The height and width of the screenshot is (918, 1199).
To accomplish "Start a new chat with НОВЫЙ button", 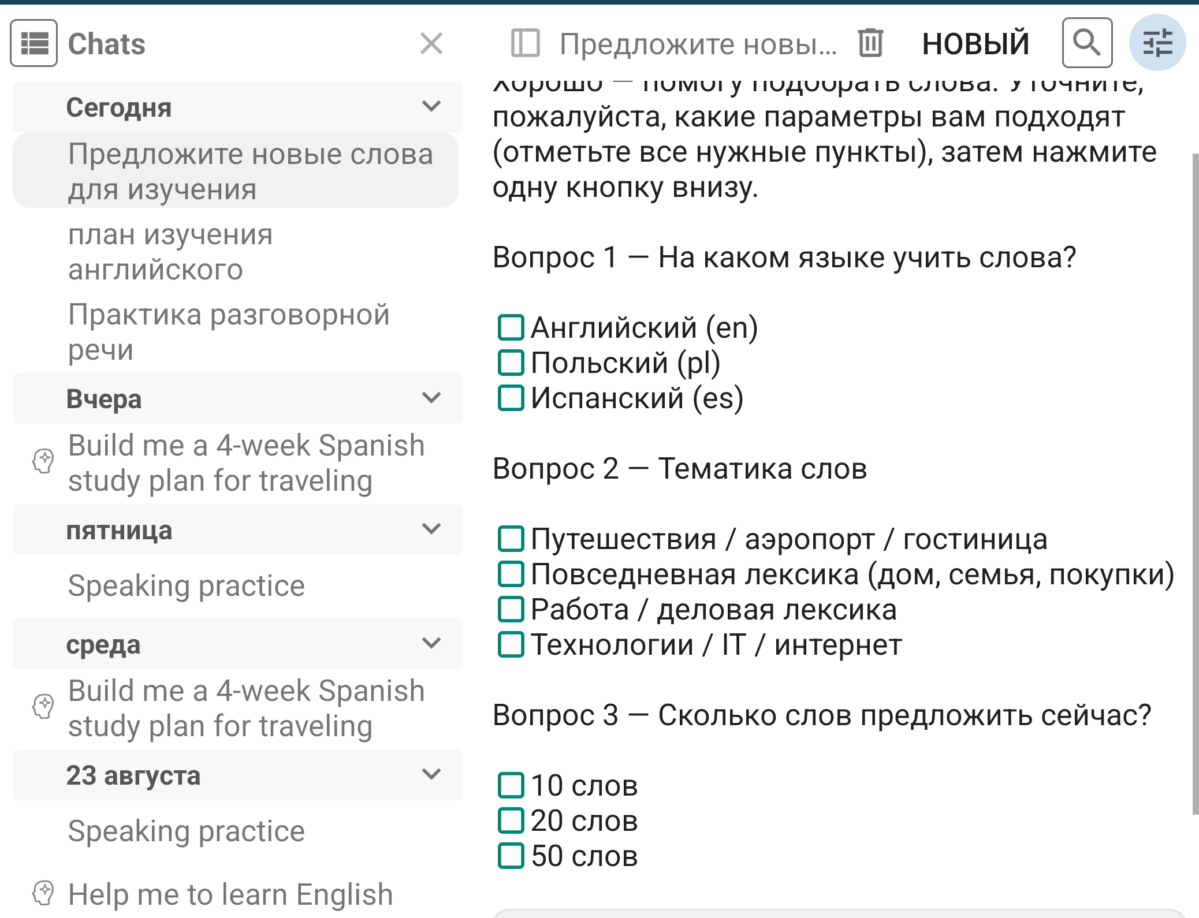I will [x=975, y=44].
